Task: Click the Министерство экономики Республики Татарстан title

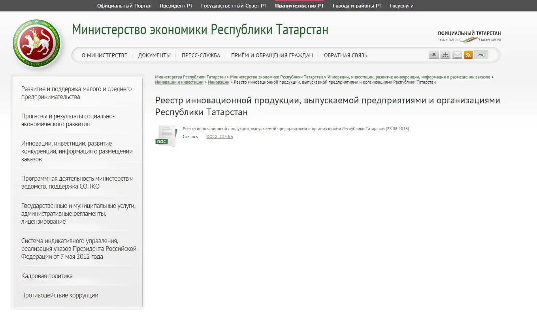Action: pyautogui.click(x=200, y=30)
